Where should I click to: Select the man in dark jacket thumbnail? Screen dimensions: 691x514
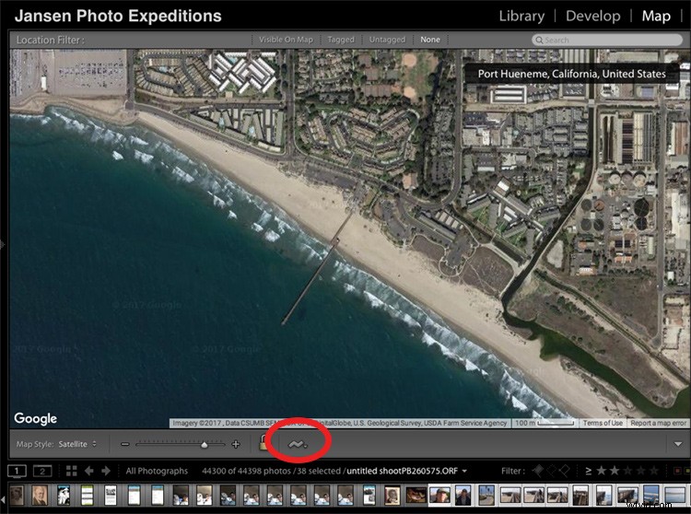[463, 496]
